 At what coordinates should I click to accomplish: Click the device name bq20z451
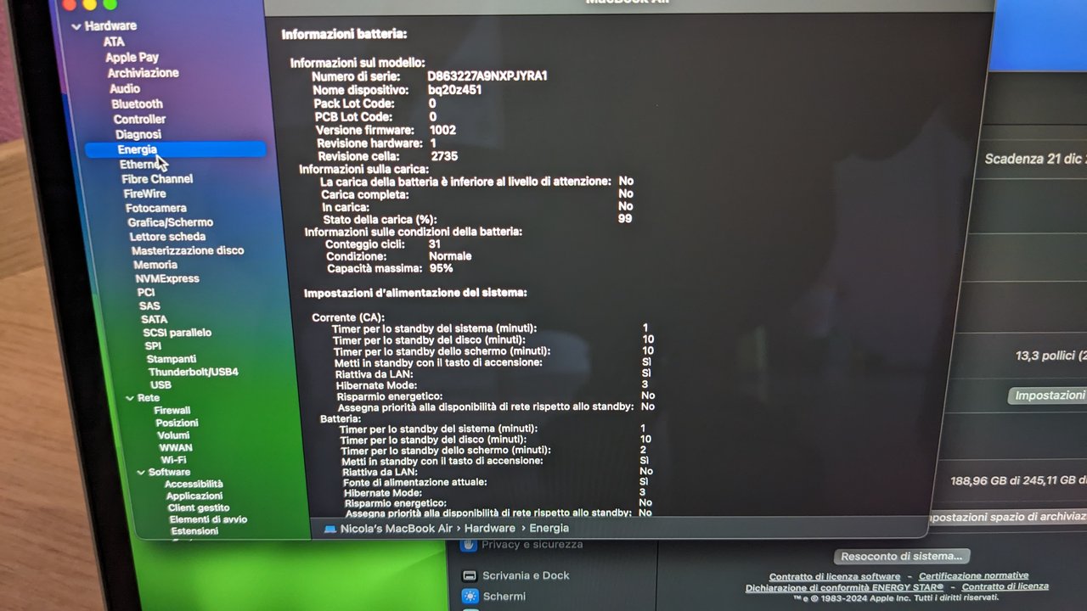click(x=454, y=90)
